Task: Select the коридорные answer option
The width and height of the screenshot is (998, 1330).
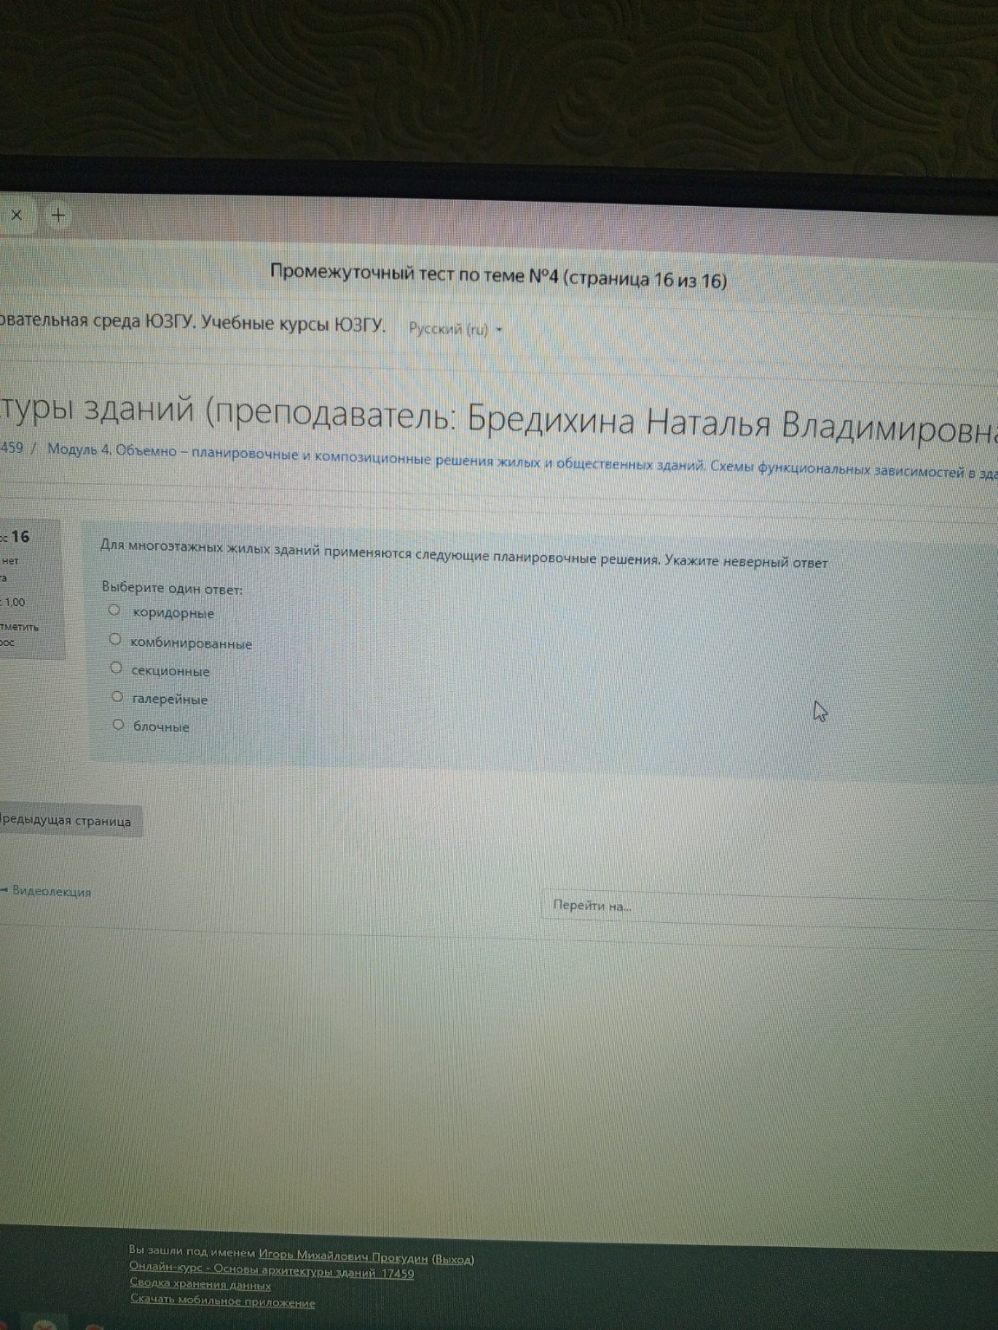Action: [114, 611]
